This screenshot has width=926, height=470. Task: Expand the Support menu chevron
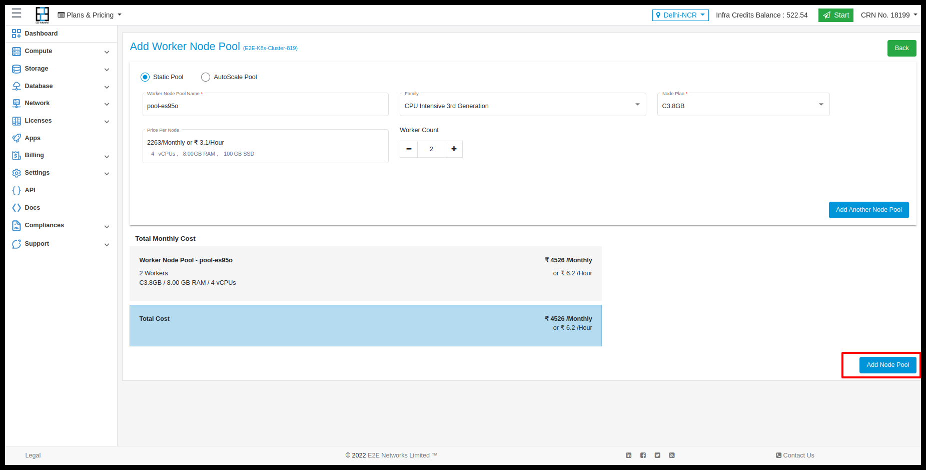click(x=107, y=245)
